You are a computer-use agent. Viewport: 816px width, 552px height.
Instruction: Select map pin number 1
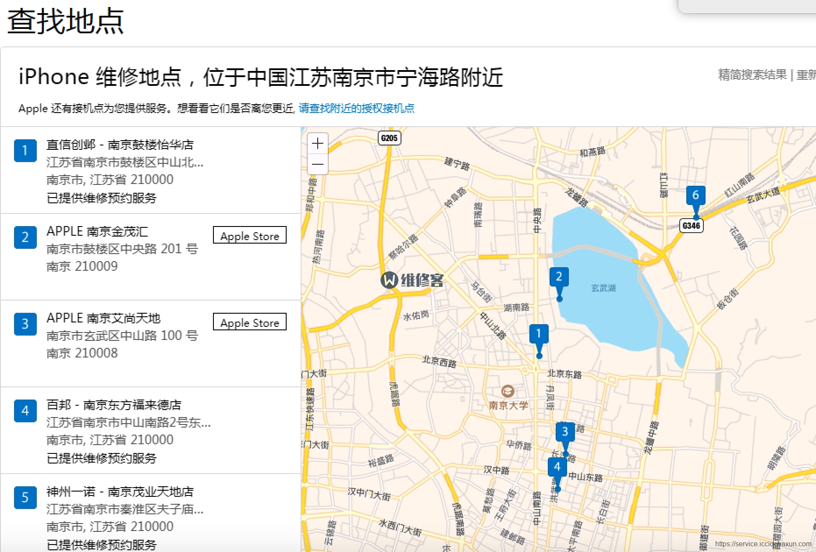coord(539,341)
